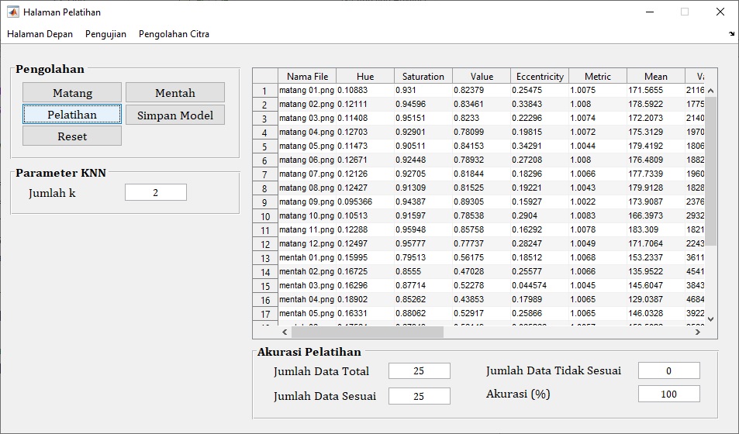
Task: Click the table's scroll down arrow
Action: pos(710,319)
